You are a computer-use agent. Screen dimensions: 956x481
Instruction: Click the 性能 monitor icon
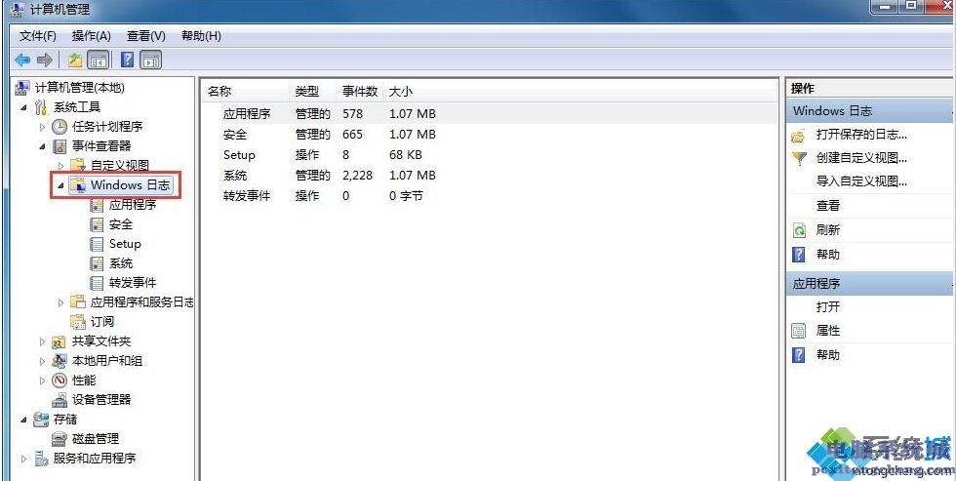coord(60,381)
